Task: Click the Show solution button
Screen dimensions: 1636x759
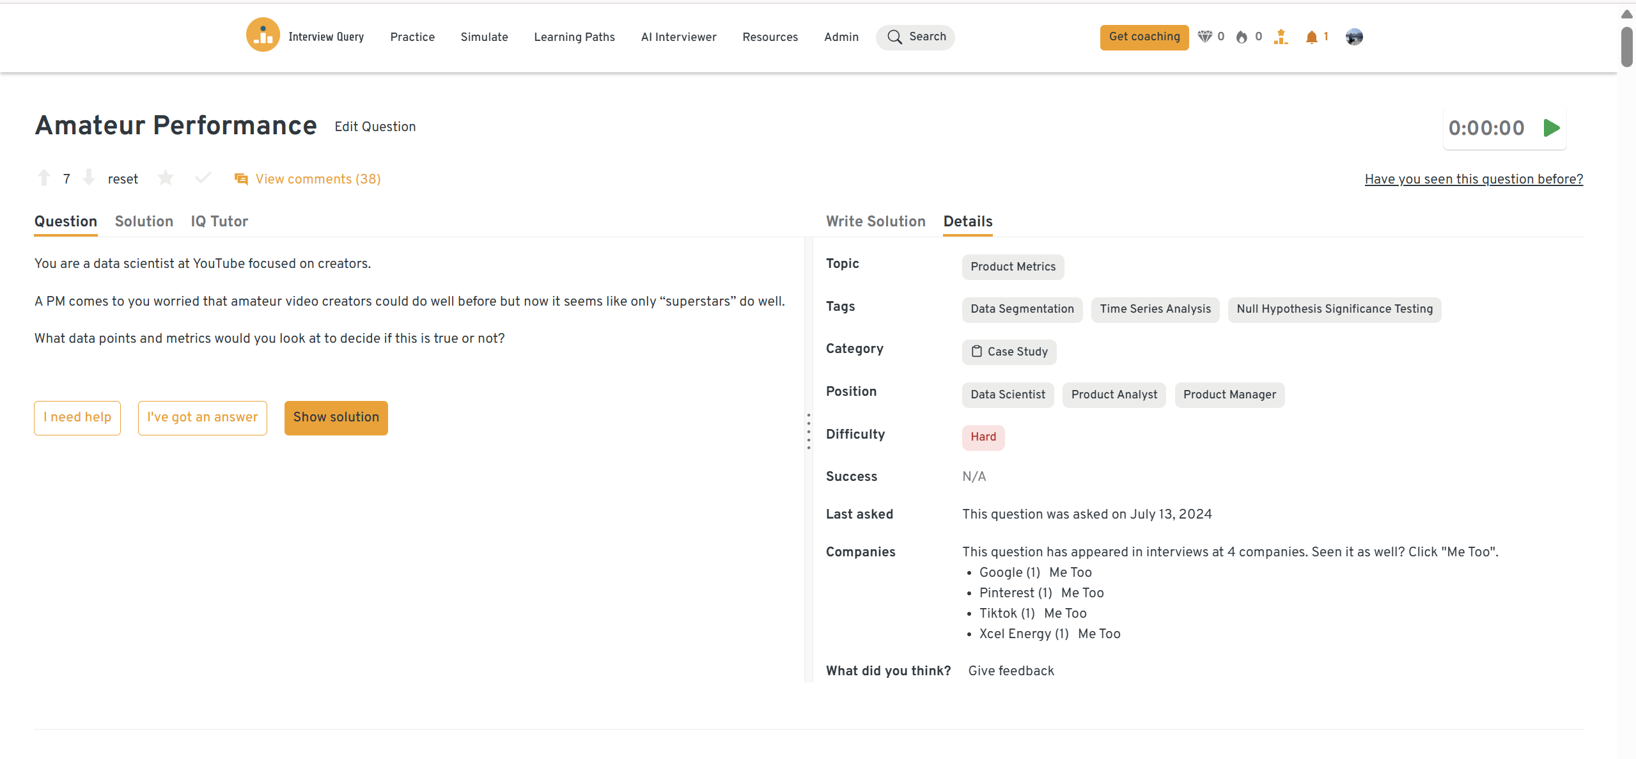Action: 336,418
